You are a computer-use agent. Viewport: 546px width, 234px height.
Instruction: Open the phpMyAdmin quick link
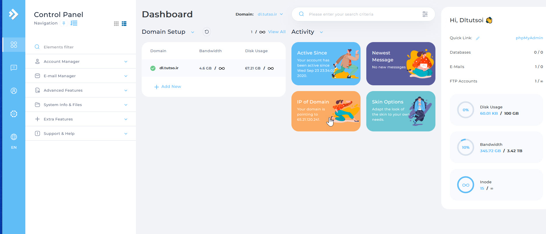coord(529,38)
